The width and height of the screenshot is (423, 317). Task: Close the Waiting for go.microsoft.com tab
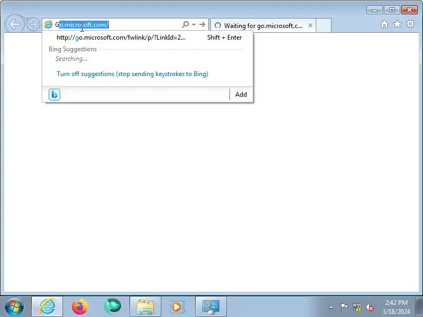(310, 25)
